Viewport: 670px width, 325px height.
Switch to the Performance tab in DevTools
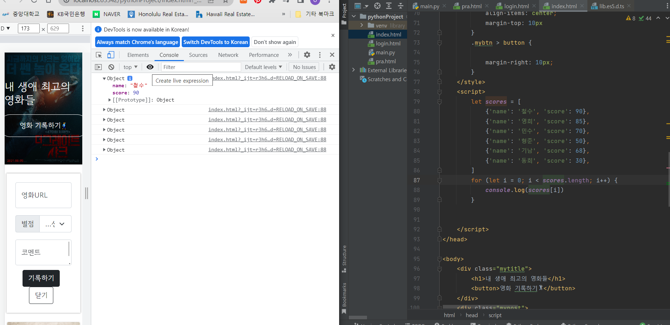[264, 55]
